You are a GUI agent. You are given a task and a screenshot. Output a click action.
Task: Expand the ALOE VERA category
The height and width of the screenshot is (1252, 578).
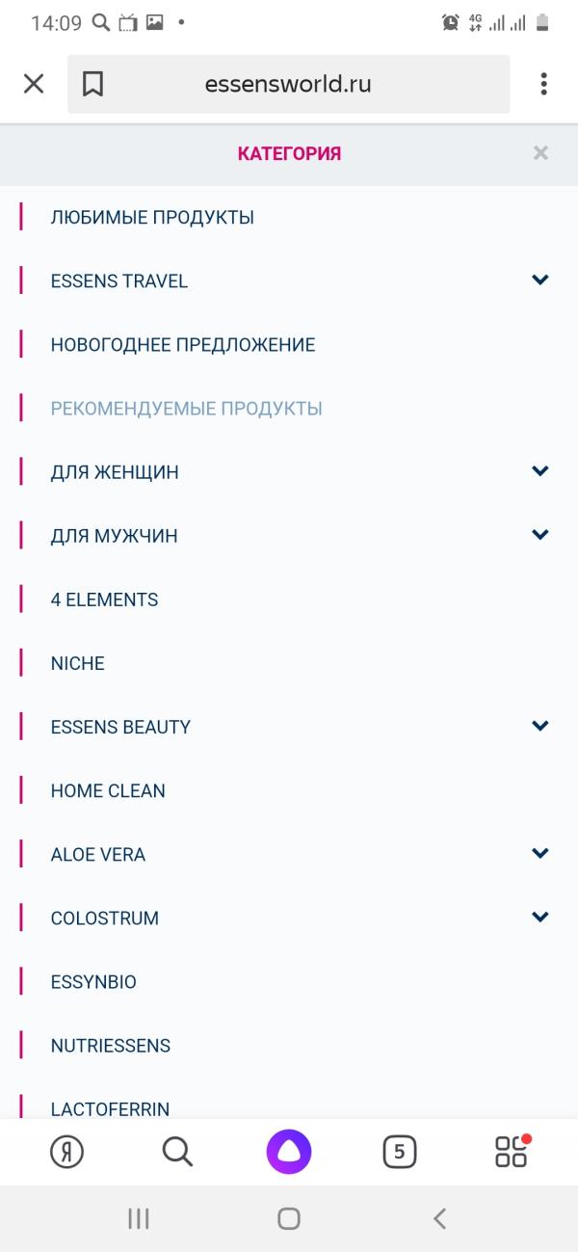[540, 853]
